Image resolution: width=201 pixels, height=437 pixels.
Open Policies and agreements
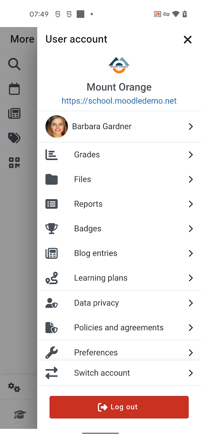pos(119,328)
